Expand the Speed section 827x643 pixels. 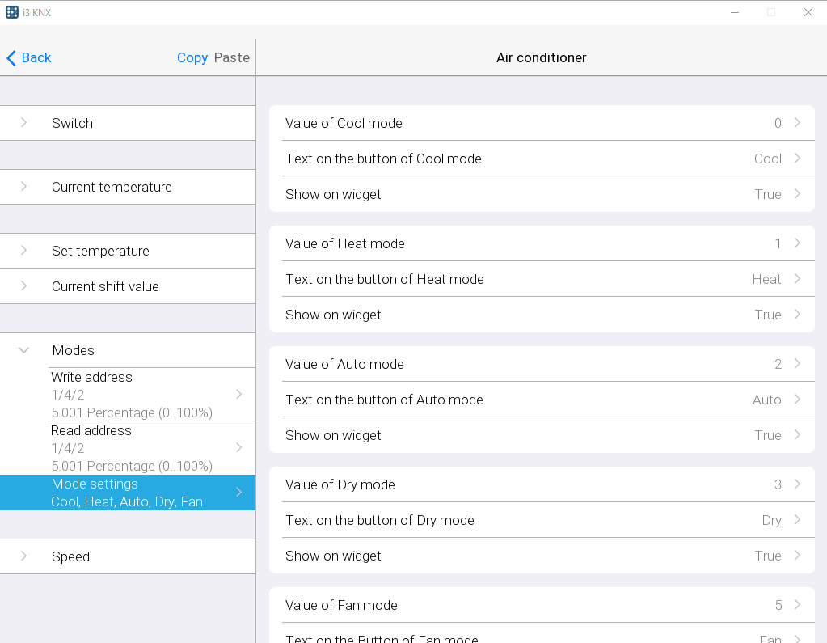tap(24, 556)
